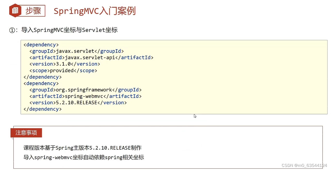Screen dimensions: 331x170
Task: Click the first </dependency> closing tag
Action: tap(43, 77)
